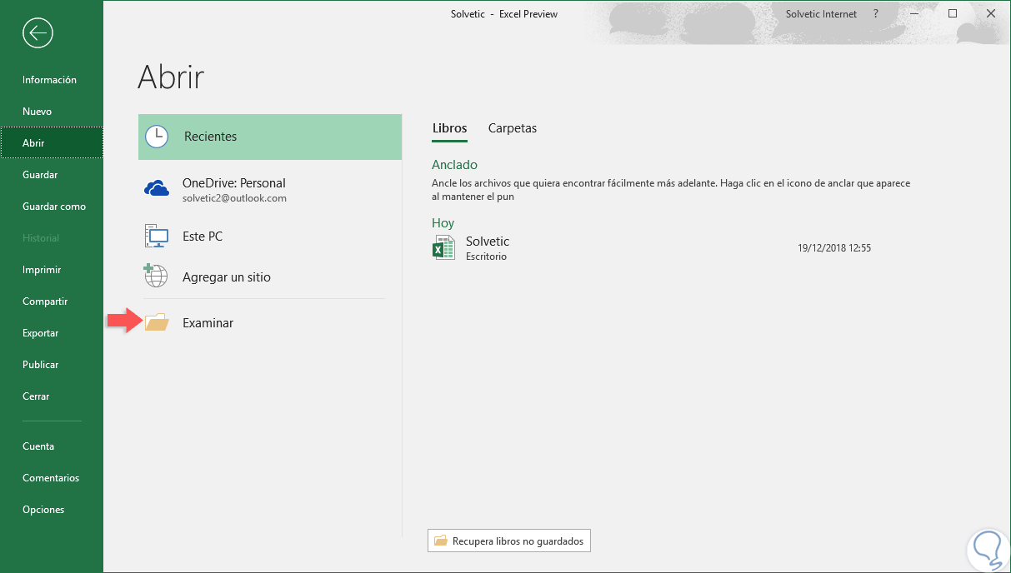
Task: Click the Examinar folder icon
Action: pos(156,322)
